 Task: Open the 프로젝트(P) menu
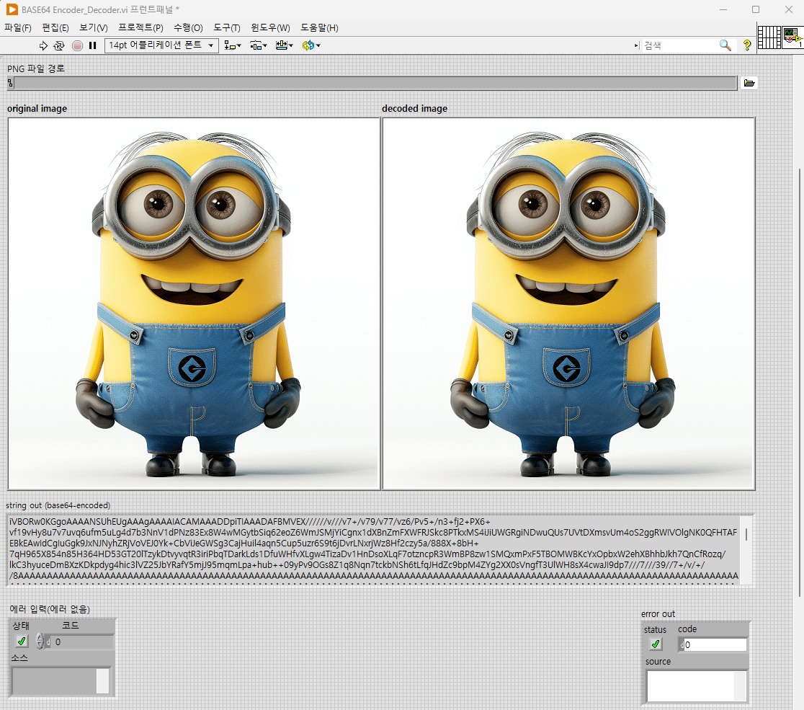coord(140,27)
